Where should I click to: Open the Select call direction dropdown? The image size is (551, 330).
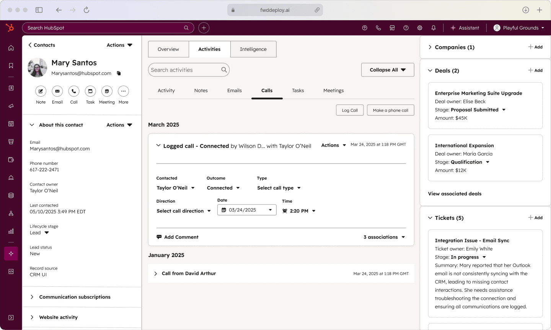click(x=184, y=211)
